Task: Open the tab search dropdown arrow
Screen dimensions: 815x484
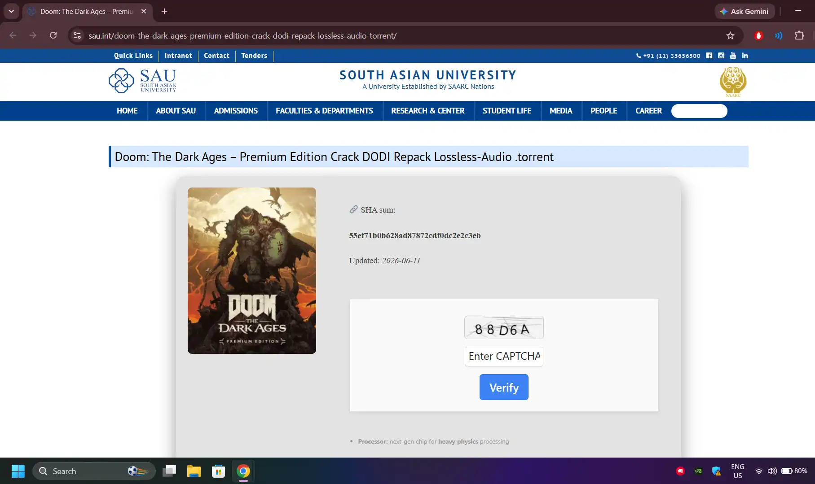Action: point(11,11)
